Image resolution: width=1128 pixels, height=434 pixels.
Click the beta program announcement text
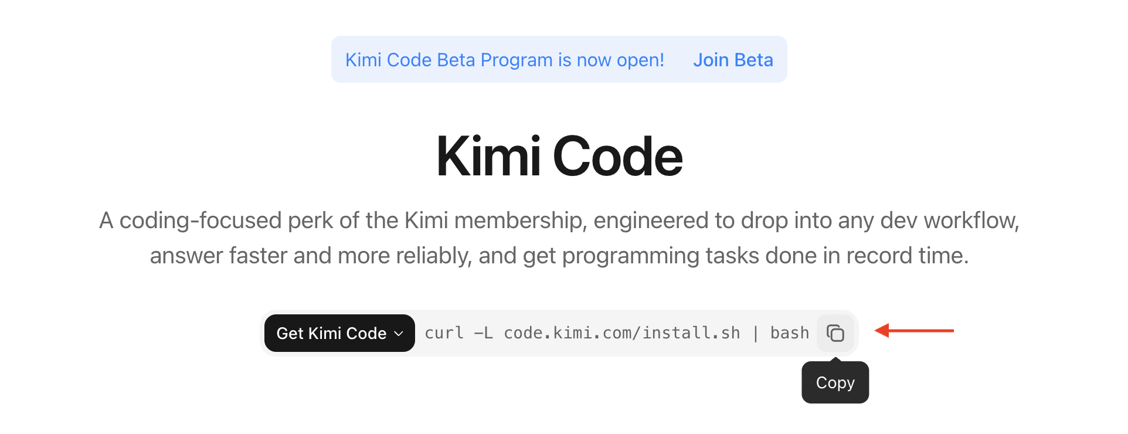504,60
